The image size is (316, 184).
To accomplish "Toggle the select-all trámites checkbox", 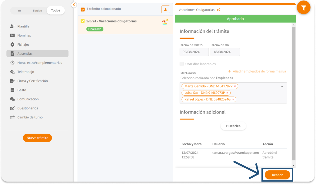I will 83,9.
